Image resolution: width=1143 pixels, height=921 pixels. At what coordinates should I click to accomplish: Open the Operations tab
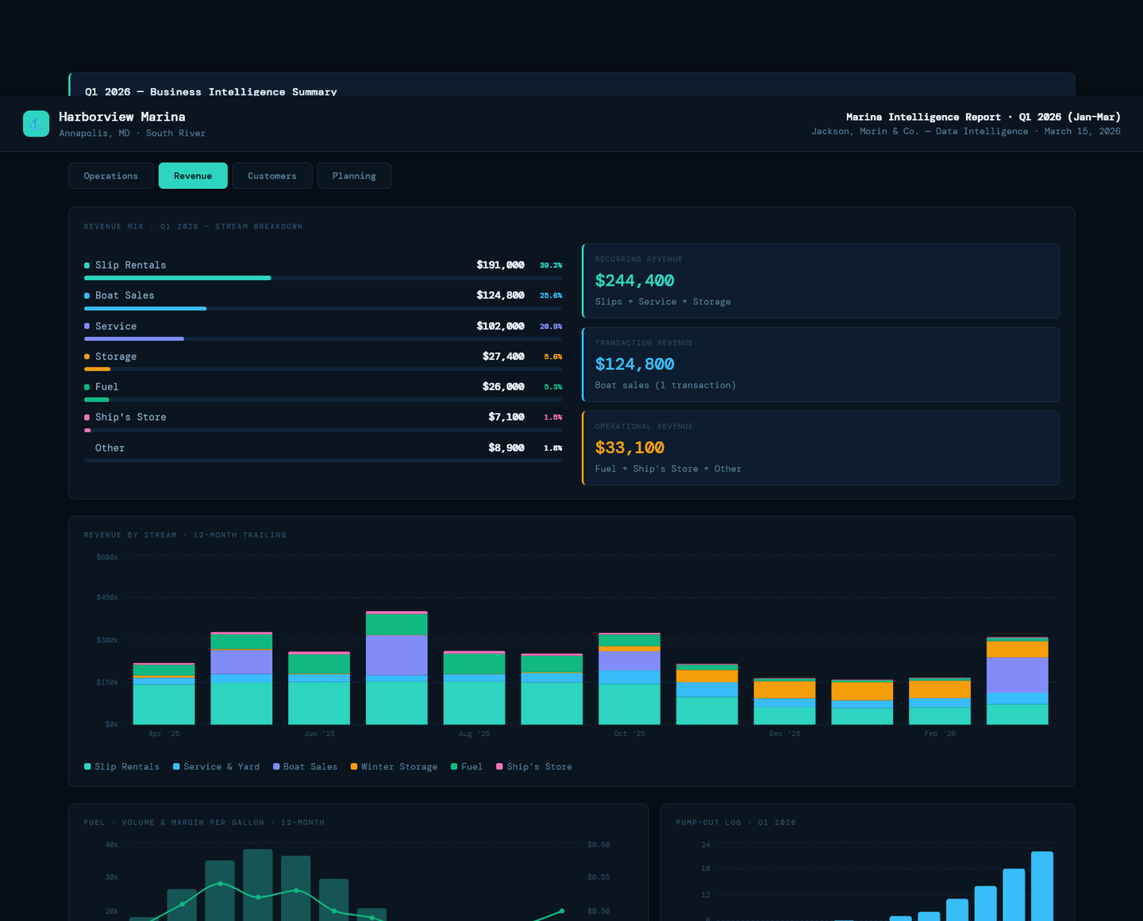(x=110, y=175)
